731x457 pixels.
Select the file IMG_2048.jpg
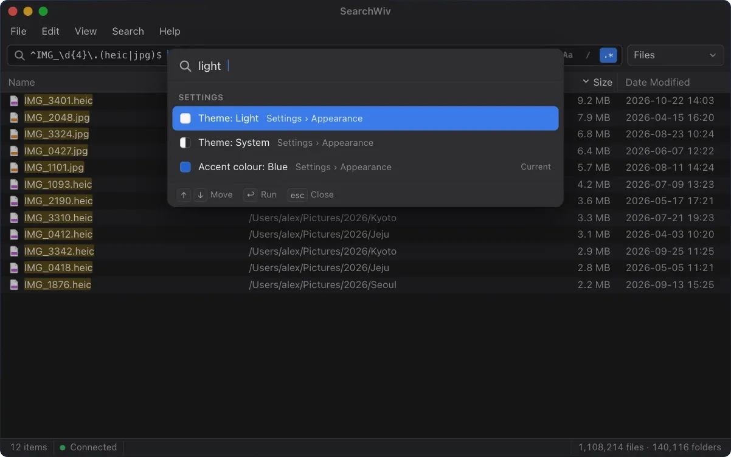[57, 117]
